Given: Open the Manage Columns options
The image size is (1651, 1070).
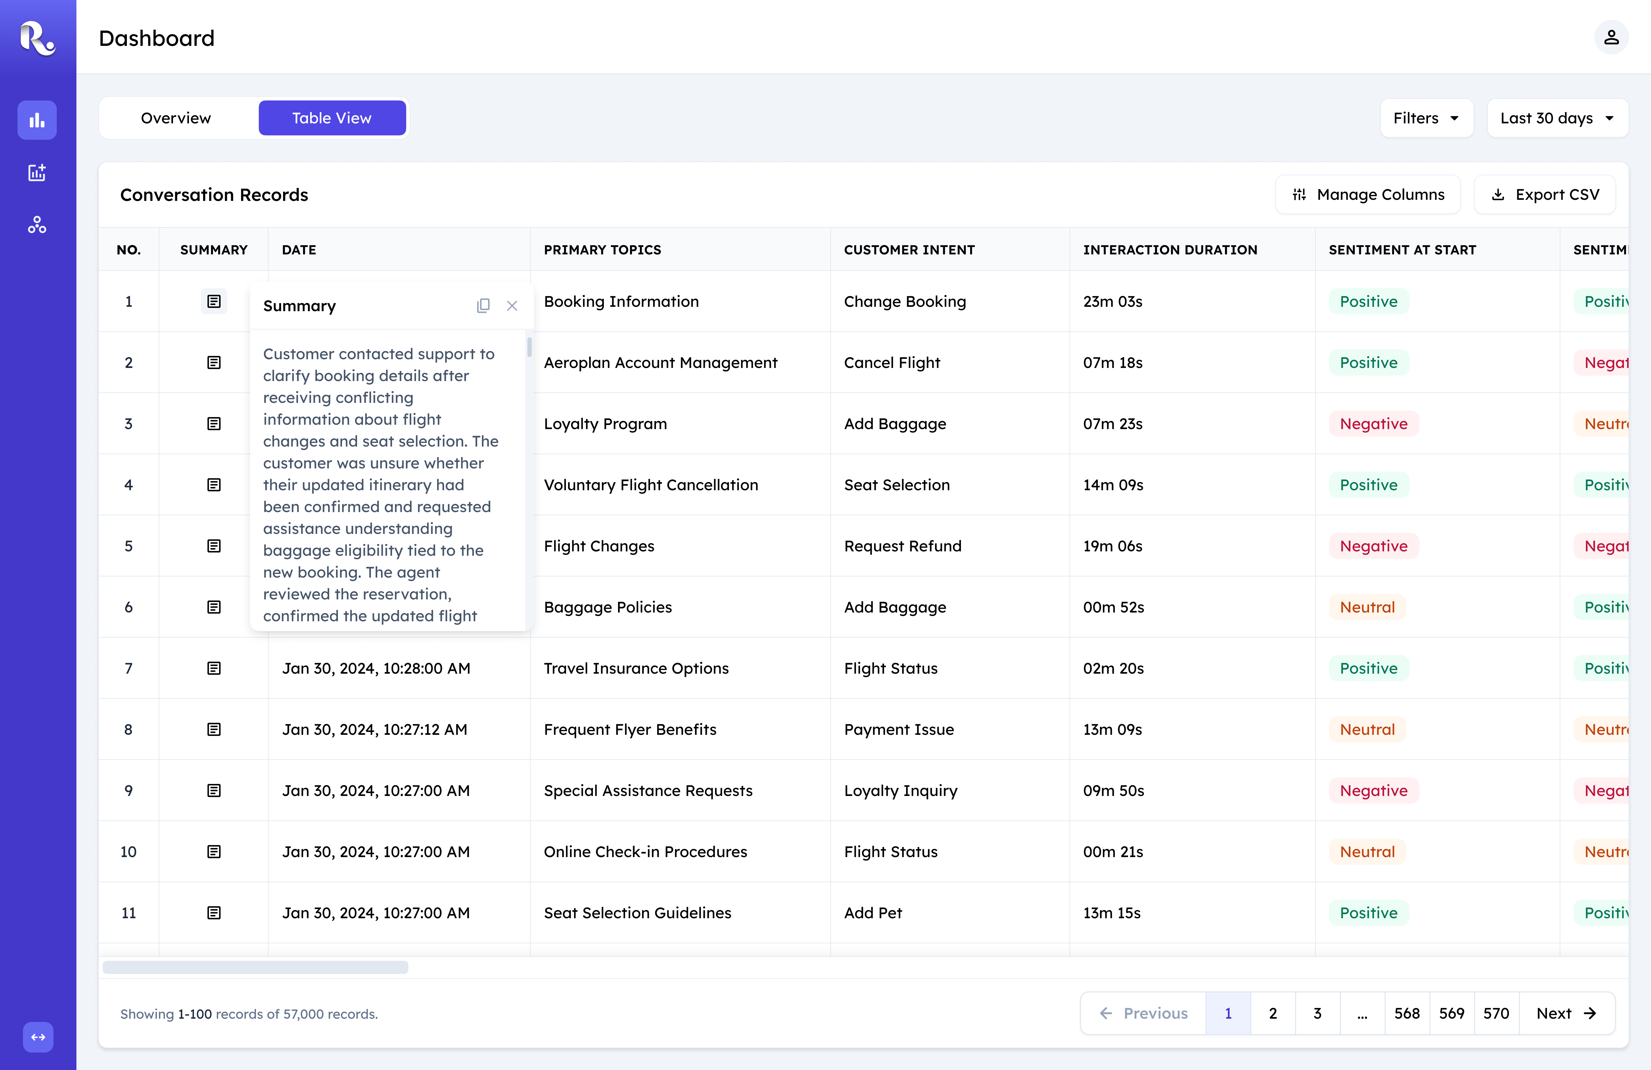Looking at the screenshot, I should tap(1368, 195).
